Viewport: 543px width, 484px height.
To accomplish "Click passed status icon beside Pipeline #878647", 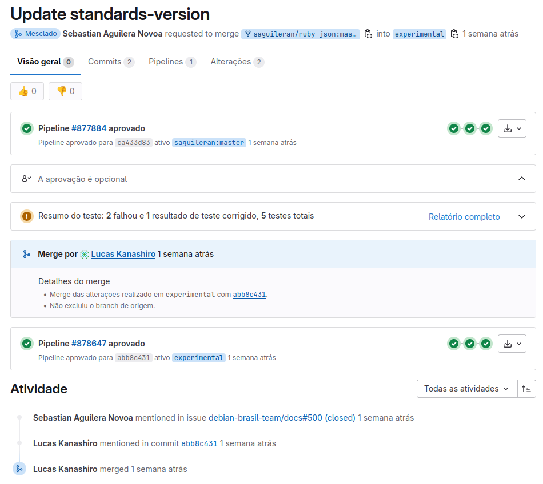I will click(x=27, y=344).
